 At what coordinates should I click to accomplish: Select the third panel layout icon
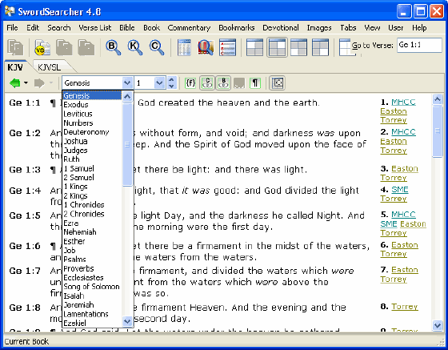pos(298,47)
